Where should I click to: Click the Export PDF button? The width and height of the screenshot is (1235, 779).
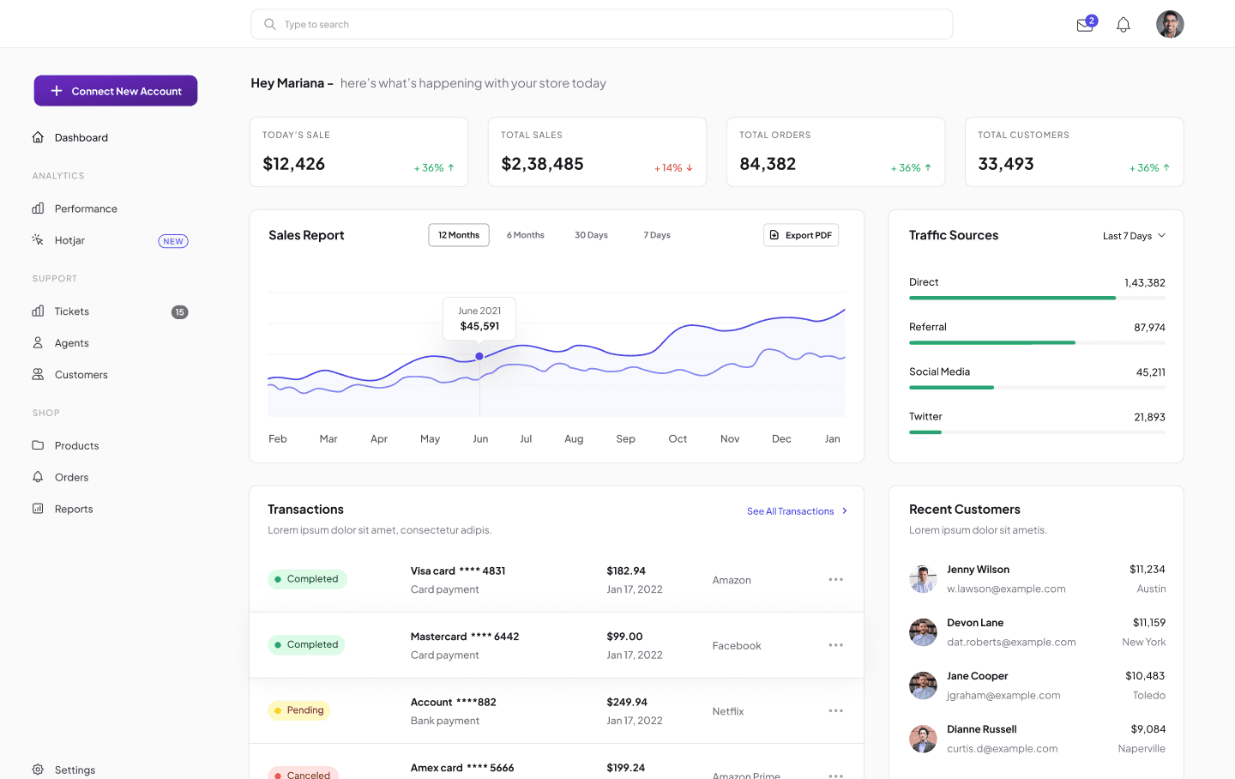coord(800,234)
